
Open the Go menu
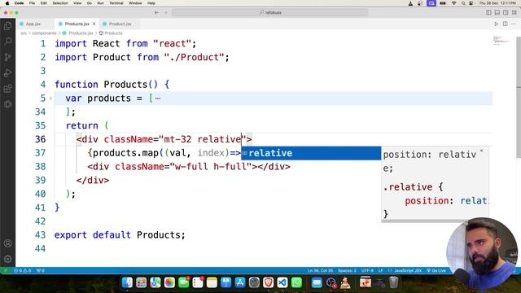(89, 3)
